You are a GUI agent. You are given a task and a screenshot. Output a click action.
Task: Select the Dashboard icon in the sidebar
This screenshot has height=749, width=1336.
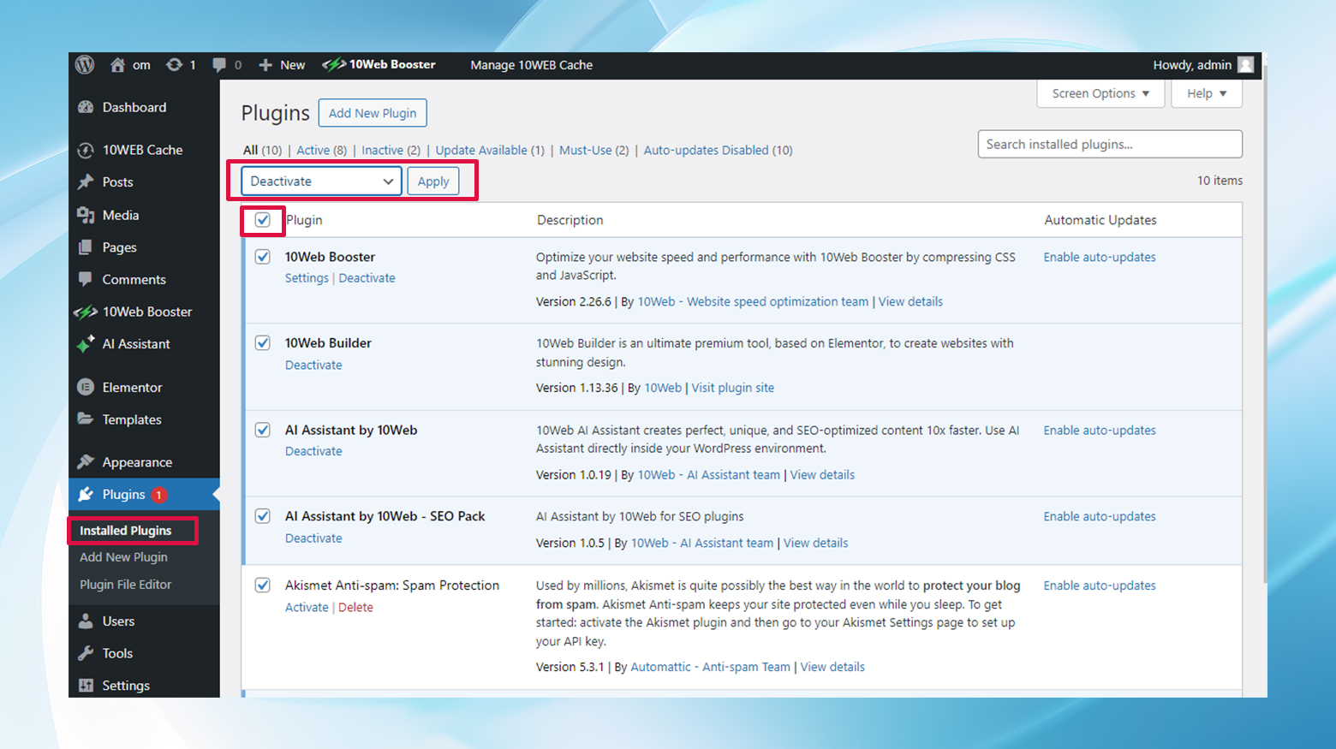click(x=86, y=107)
